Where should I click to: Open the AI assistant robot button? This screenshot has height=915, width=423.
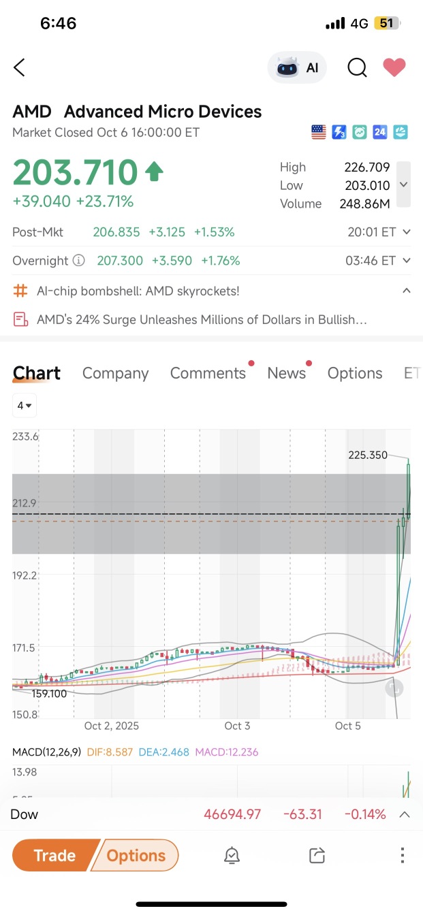click(297, 67)
